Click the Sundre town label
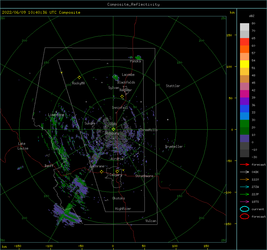This screenshot has width=267, height=250. 90,123
